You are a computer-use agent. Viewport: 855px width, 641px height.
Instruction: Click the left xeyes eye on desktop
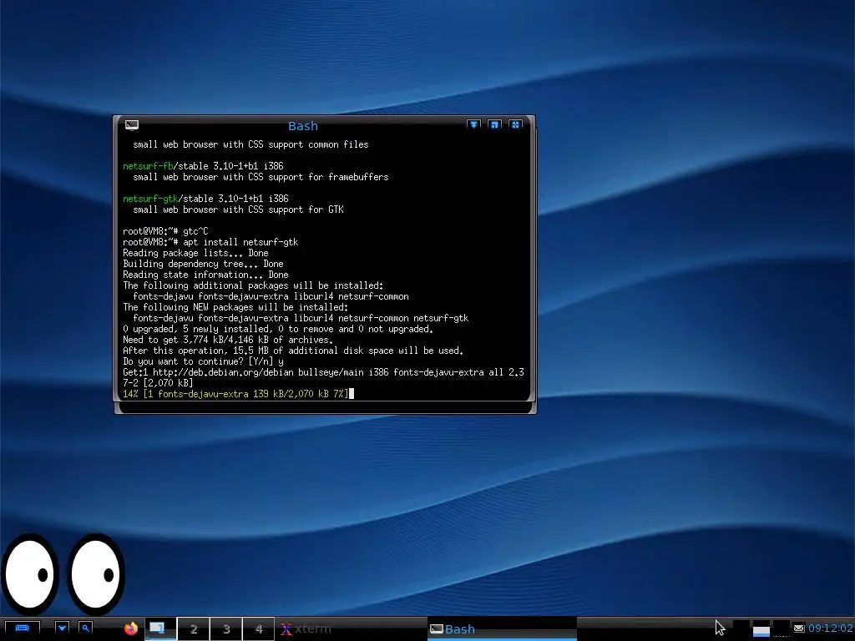coord(30,574)
